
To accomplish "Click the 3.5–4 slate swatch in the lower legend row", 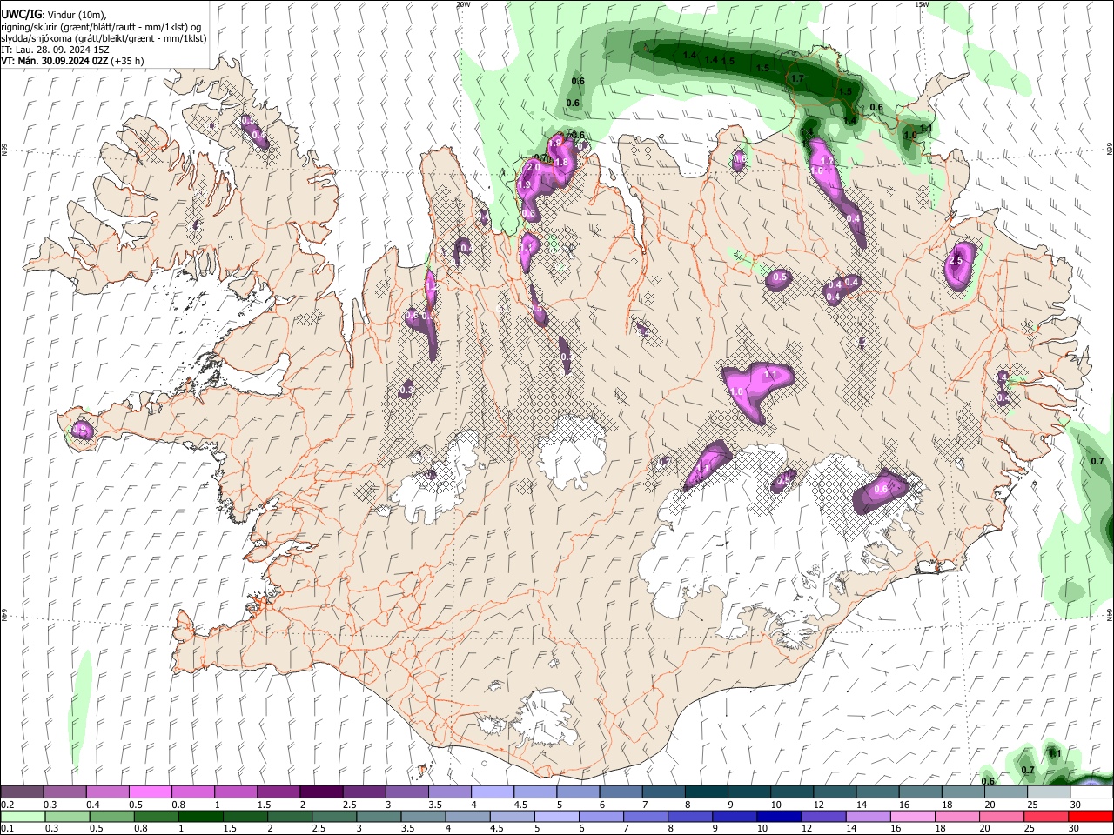I will pyautogui.click(x=424, y=816).
